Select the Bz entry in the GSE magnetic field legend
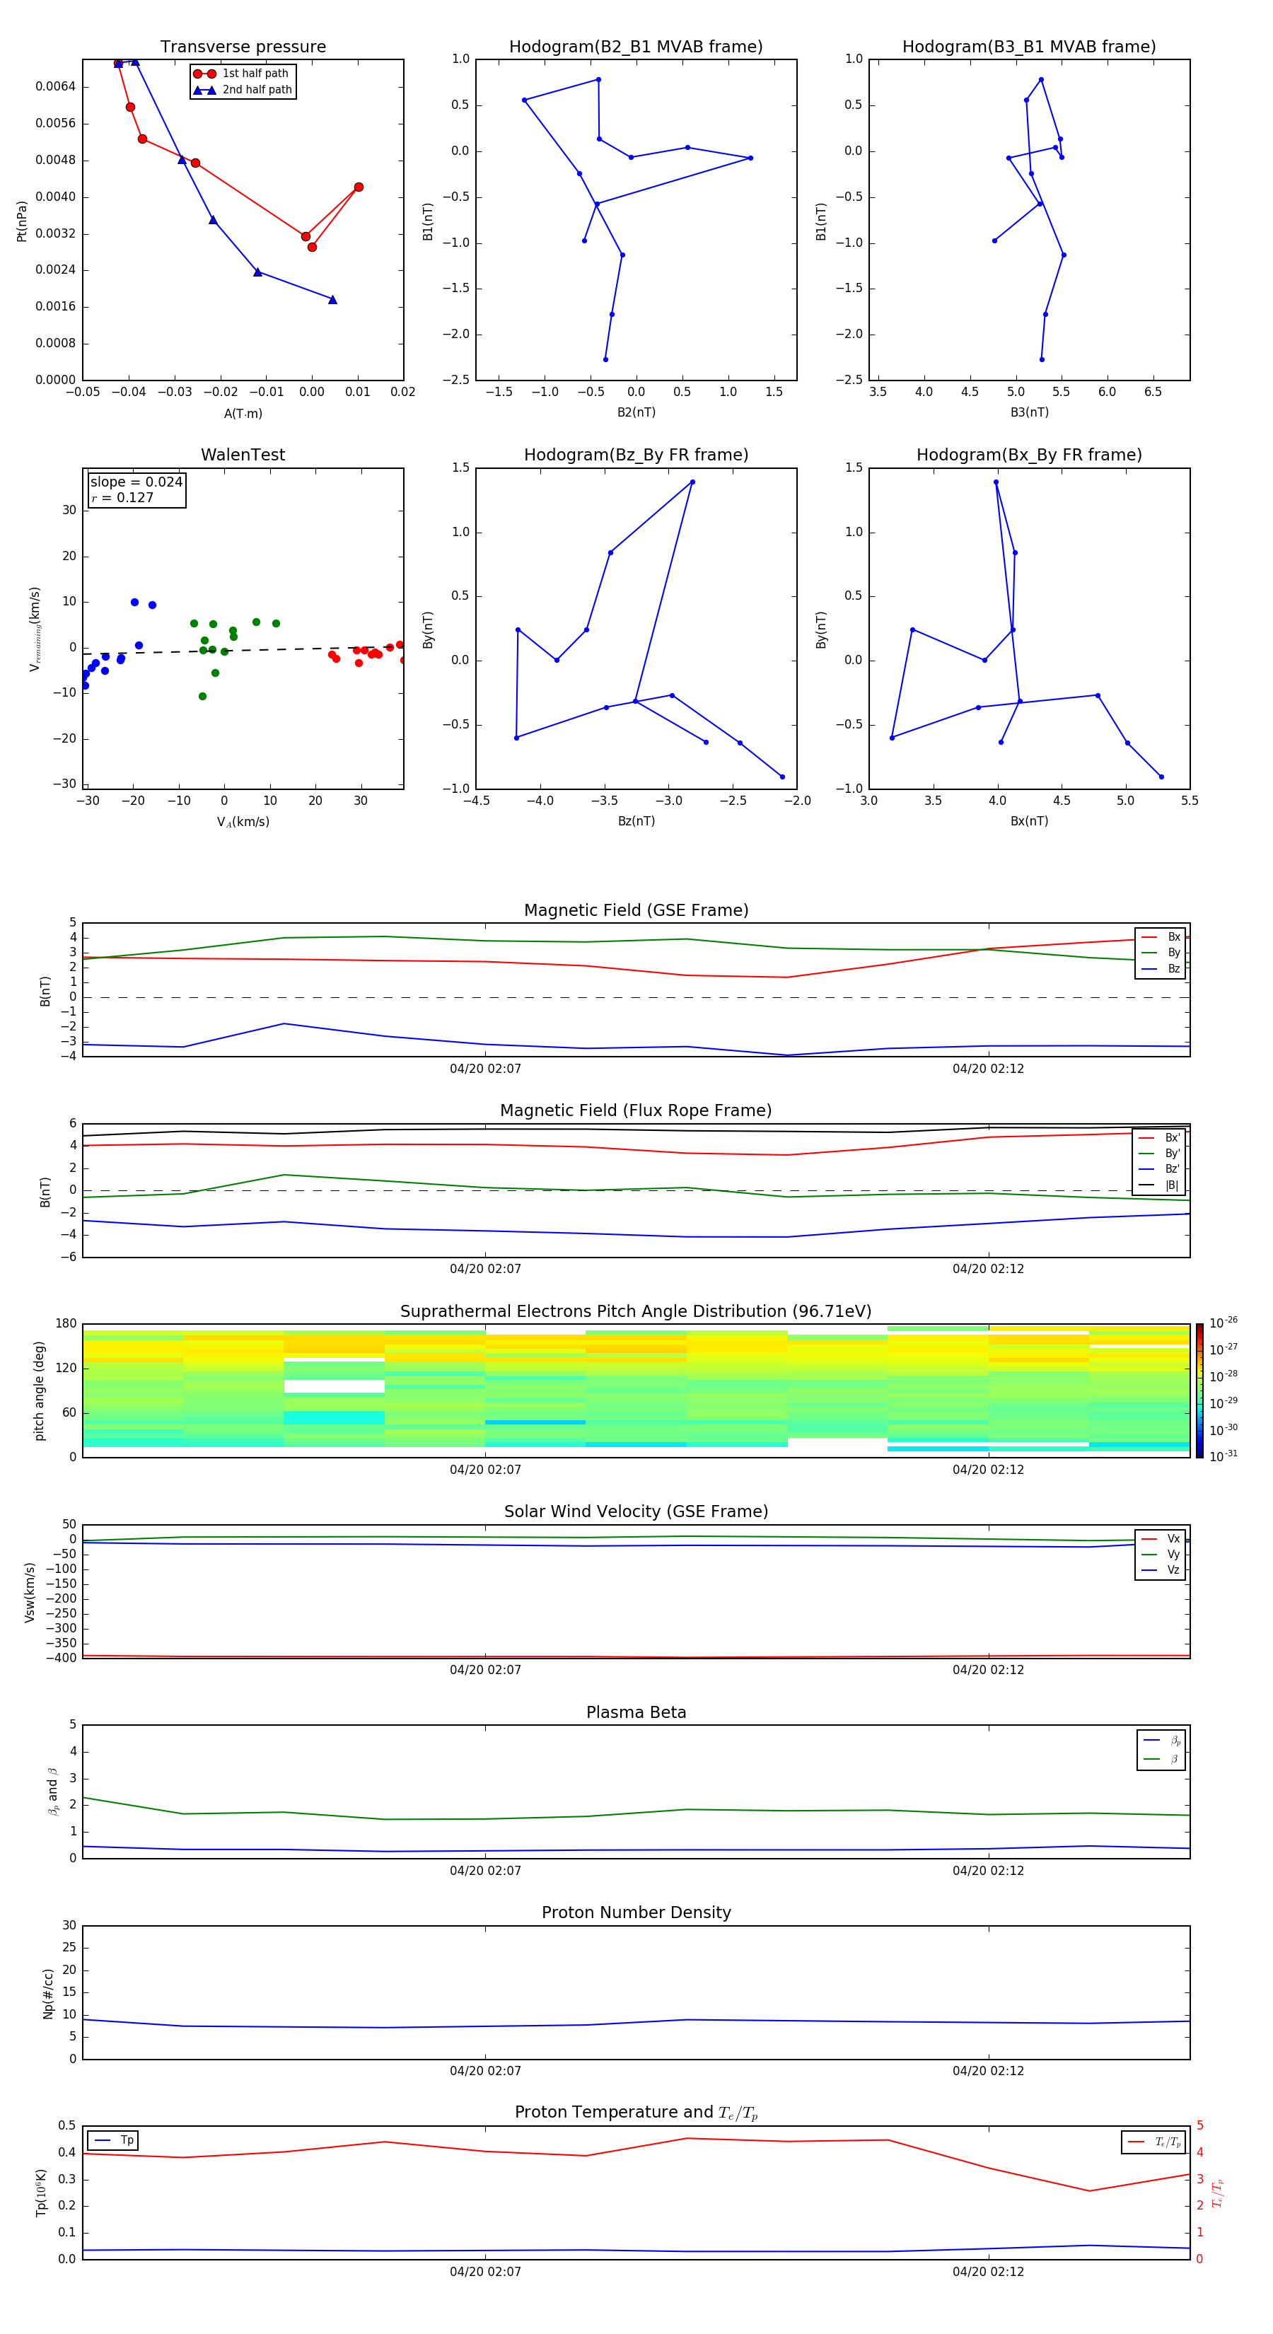 pos(1161,968)
